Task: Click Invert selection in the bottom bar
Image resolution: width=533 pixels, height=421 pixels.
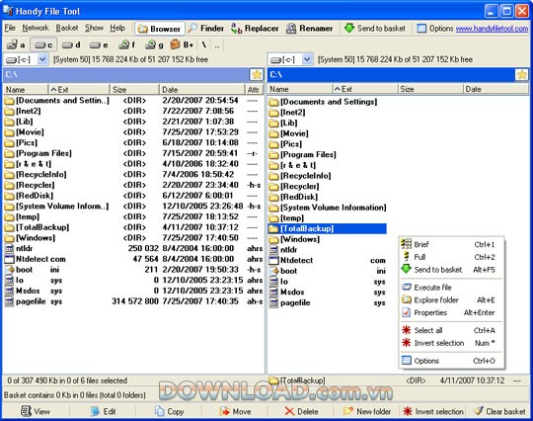Action: coord(433,411)
